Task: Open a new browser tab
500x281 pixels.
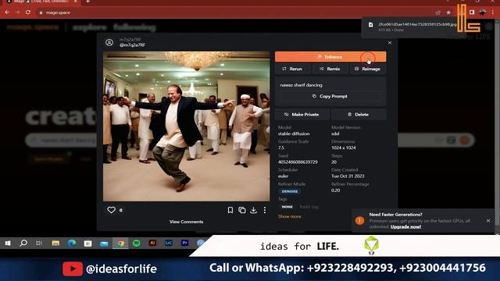Action: pos(87,2)
